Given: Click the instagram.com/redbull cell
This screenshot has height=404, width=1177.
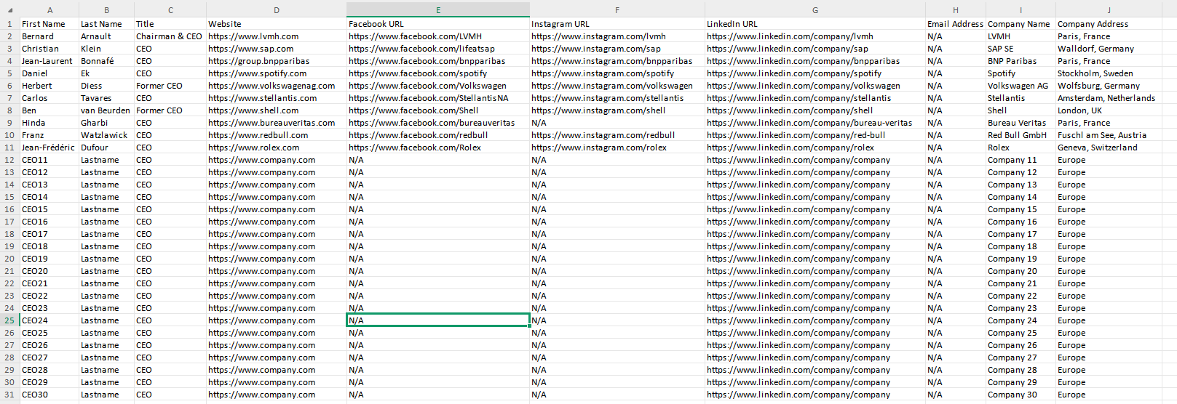Looking at the screenshot, I should click(617, 135).
